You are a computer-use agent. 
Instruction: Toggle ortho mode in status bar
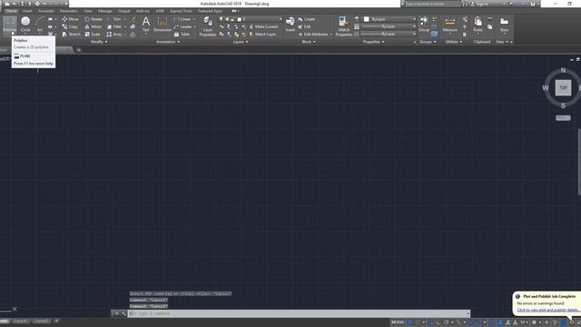438,322
